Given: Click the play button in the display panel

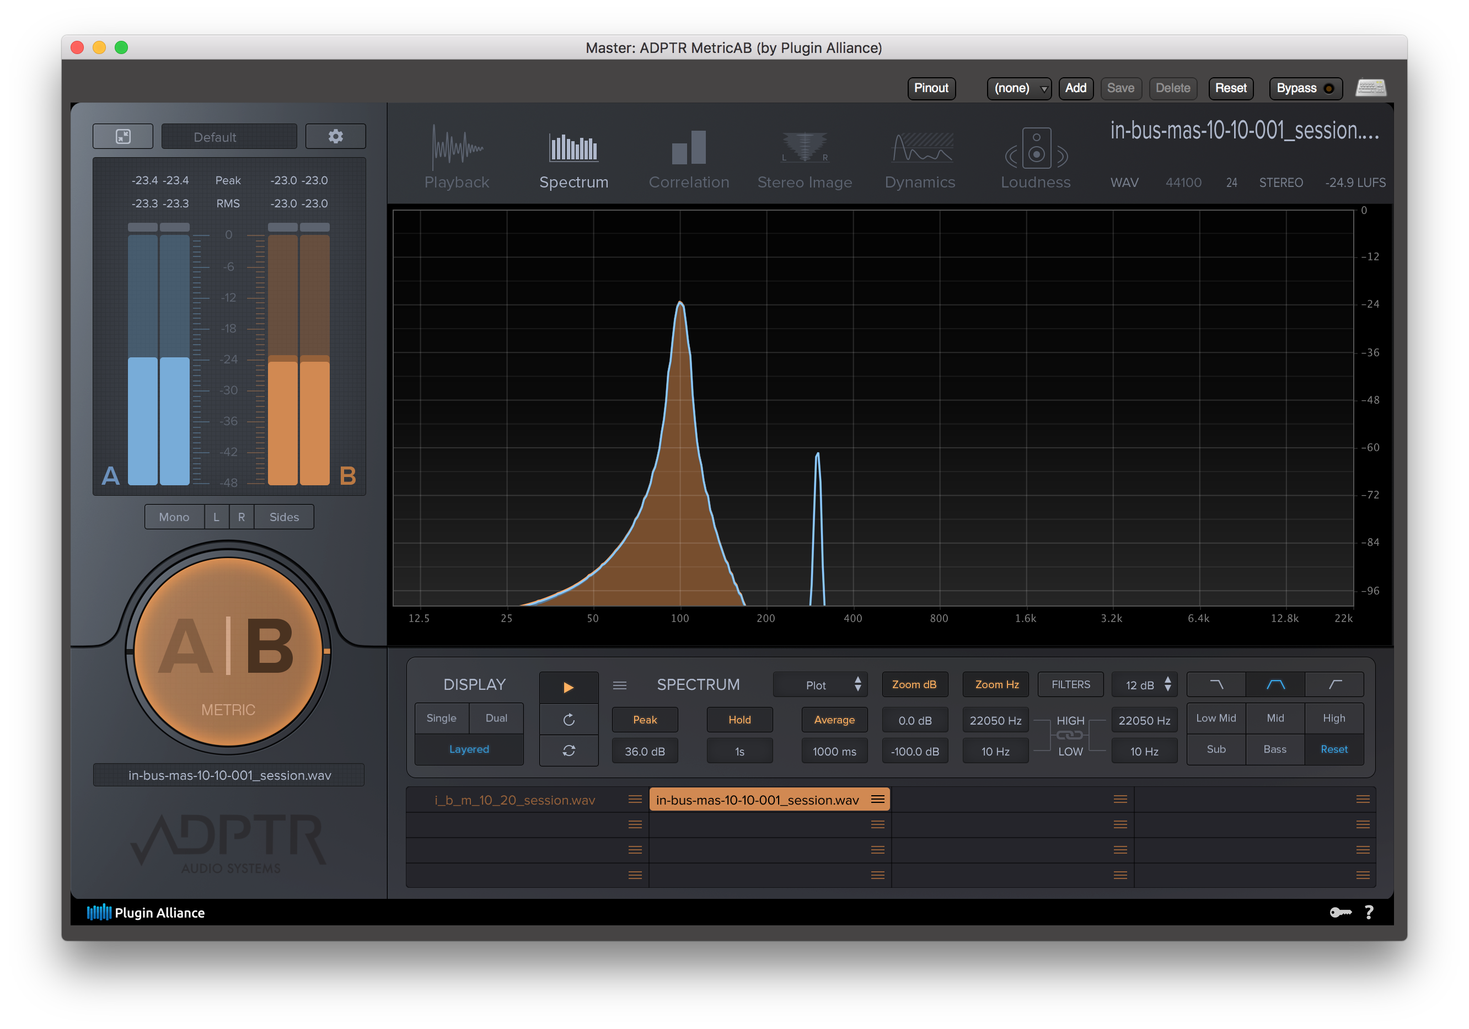Looking at the screenshot, I should point(568,687).
